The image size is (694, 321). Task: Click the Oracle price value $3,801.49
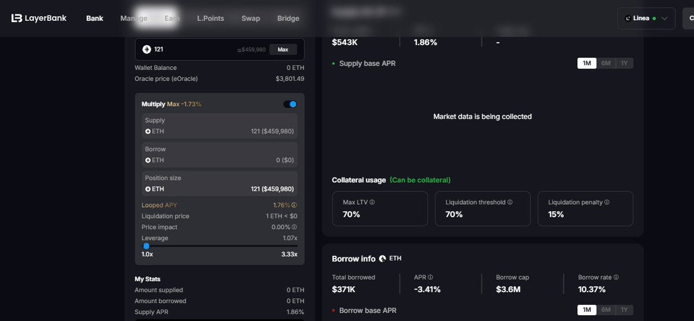click(290, 79)
